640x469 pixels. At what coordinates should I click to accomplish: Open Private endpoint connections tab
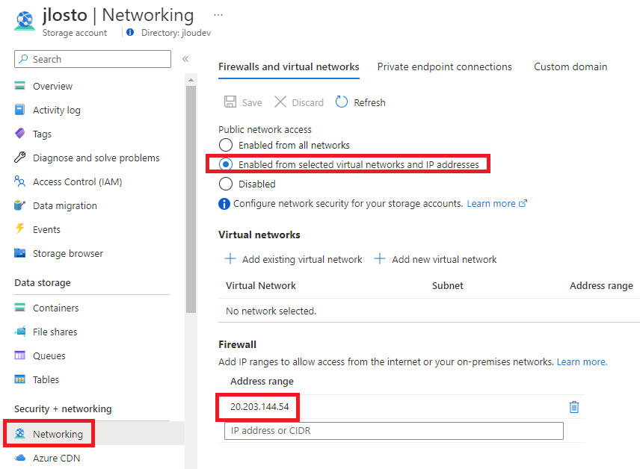point(445,67)
